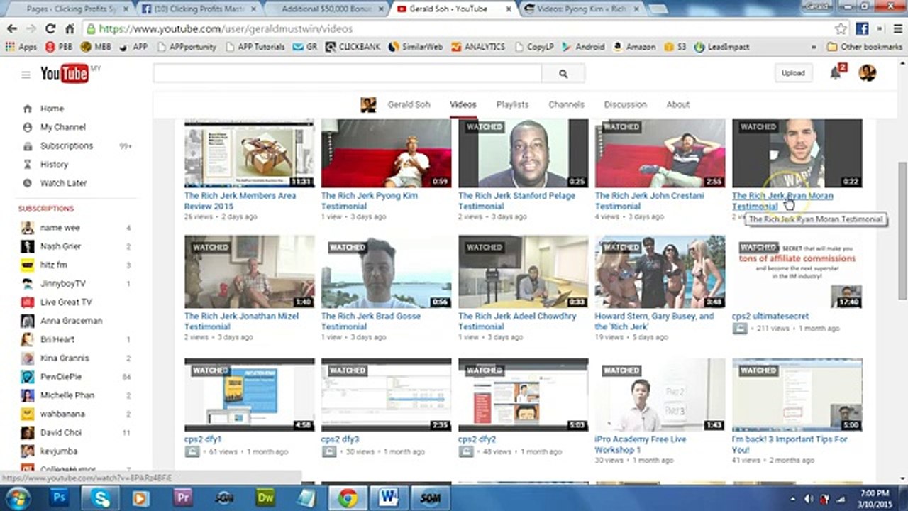The image size is (908, 511).
Task: Reload the page in Chrome
Action: point(50,29)
